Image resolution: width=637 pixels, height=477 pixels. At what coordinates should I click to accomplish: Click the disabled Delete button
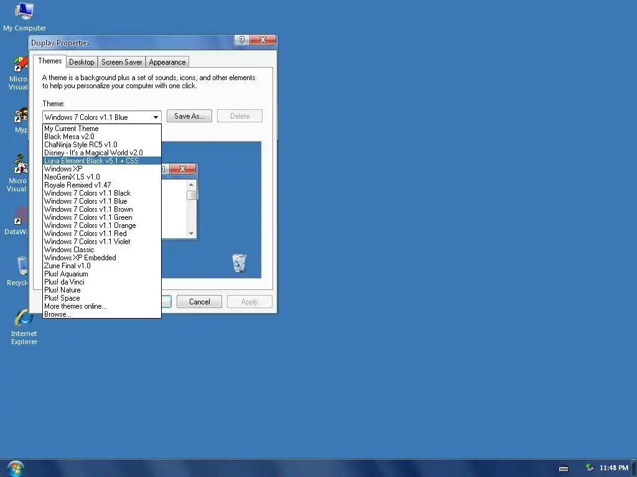[239, 116]
